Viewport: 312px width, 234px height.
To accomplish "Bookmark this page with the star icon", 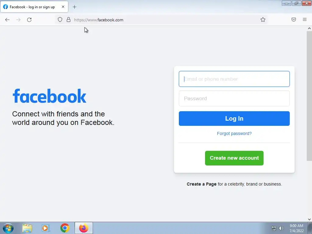I will pyautogui.click(x=263, y=19).
